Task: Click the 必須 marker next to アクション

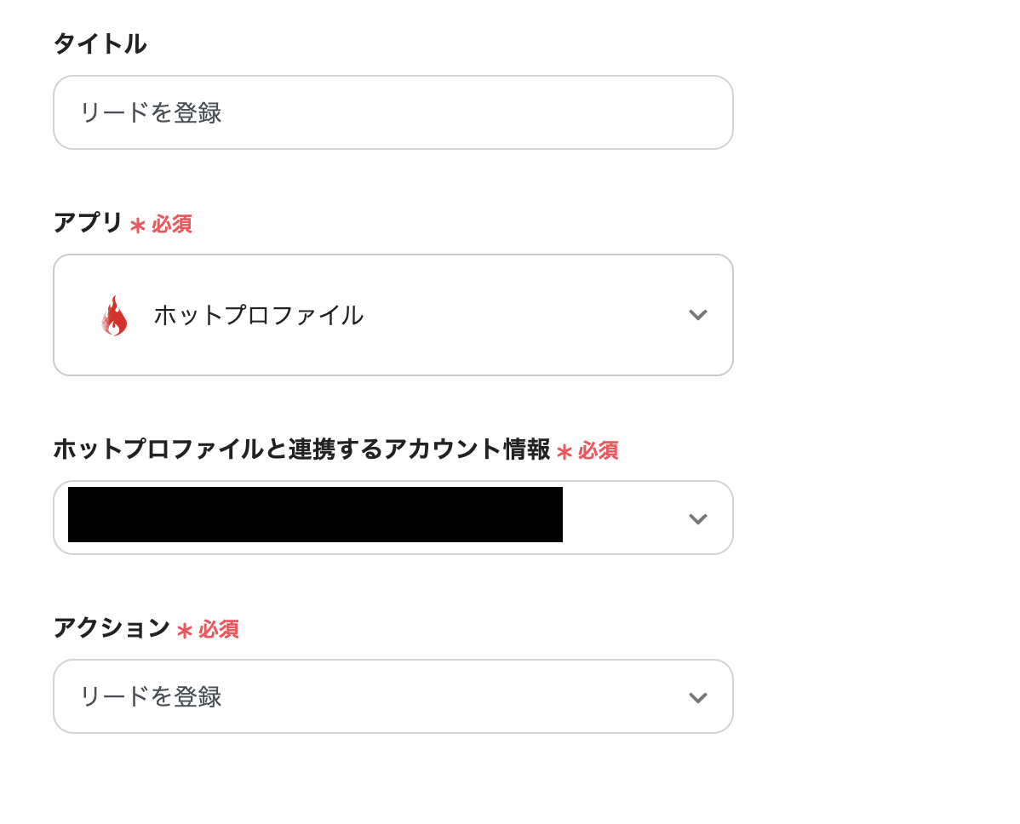Action: click(219, 630)
